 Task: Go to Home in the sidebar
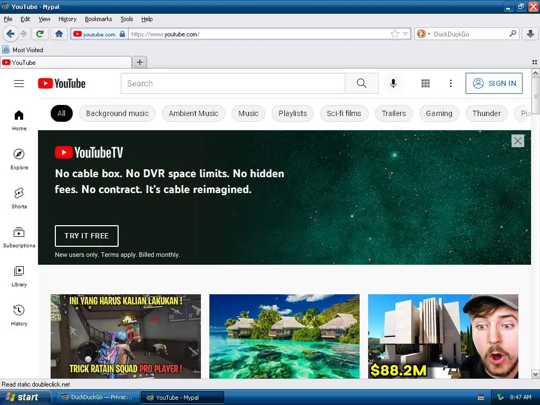19,121
